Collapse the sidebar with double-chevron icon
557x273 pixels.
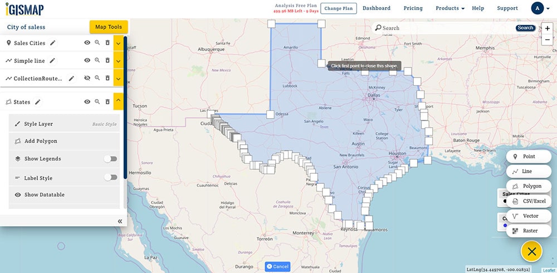tap(120, 221)
